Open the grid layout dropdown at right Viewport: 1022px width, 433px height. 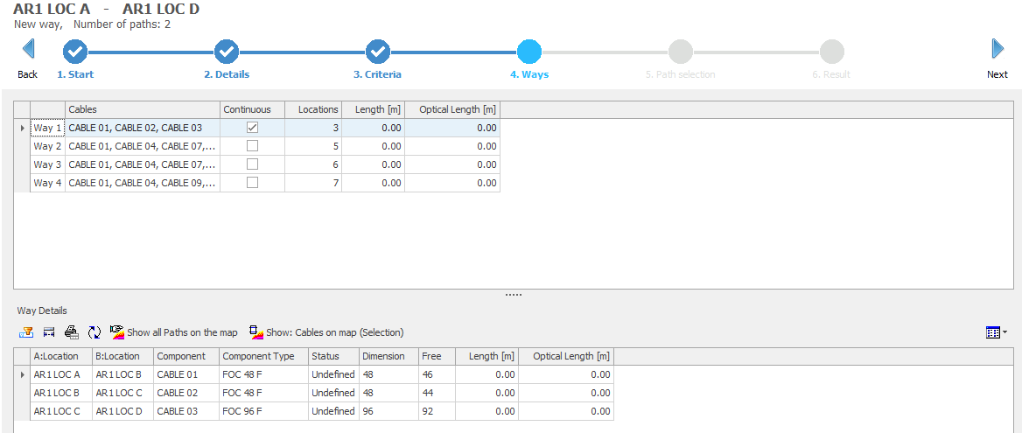pos(997,332)
